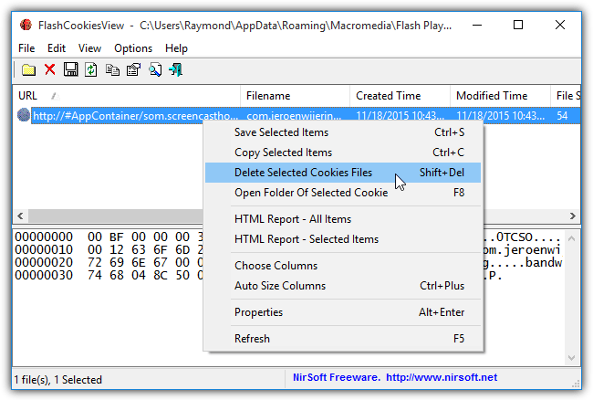Sort by the Filename column header
Viewport: 593px width, 400px height.
[295, 96]
